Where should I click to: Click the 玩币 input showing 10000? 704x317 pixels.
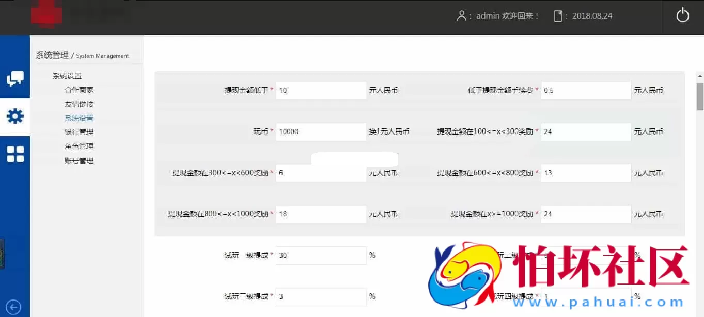(x=321, y=131)
